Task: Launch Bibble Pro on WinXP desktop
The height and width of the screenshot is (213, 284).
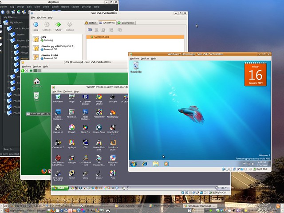Action: pyautogui.click(x=85, y=129)
